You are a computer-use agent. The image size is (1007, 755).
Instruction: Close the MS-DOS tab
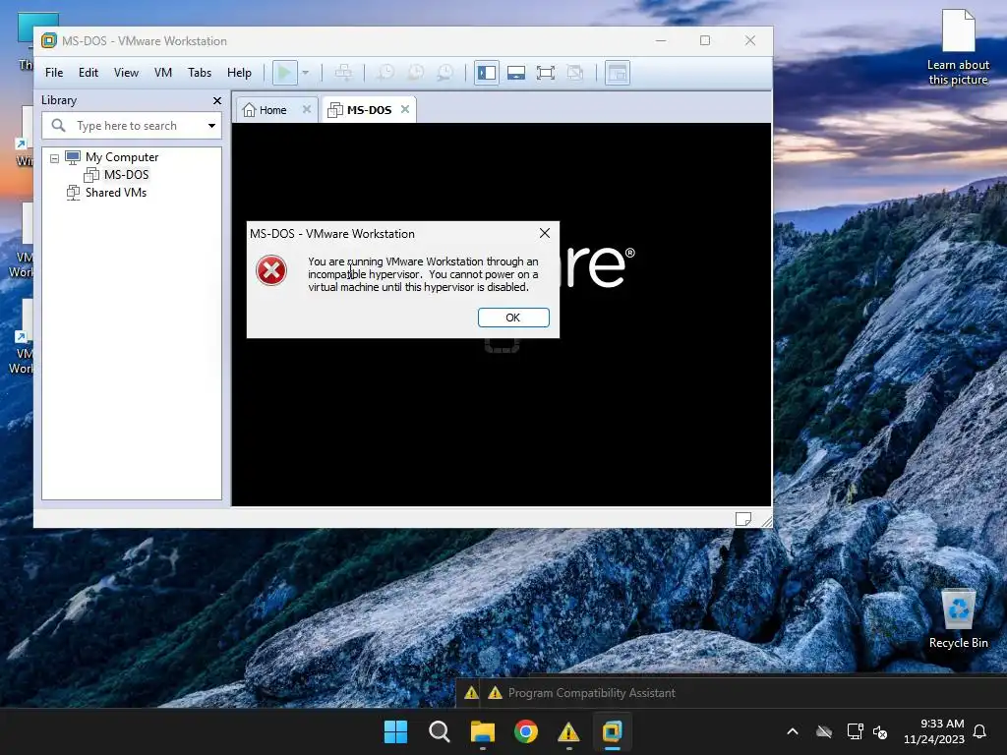click(405, 109)
